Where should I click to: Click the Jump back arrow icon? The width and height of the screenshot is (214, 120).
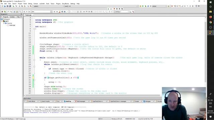[108, 9]
